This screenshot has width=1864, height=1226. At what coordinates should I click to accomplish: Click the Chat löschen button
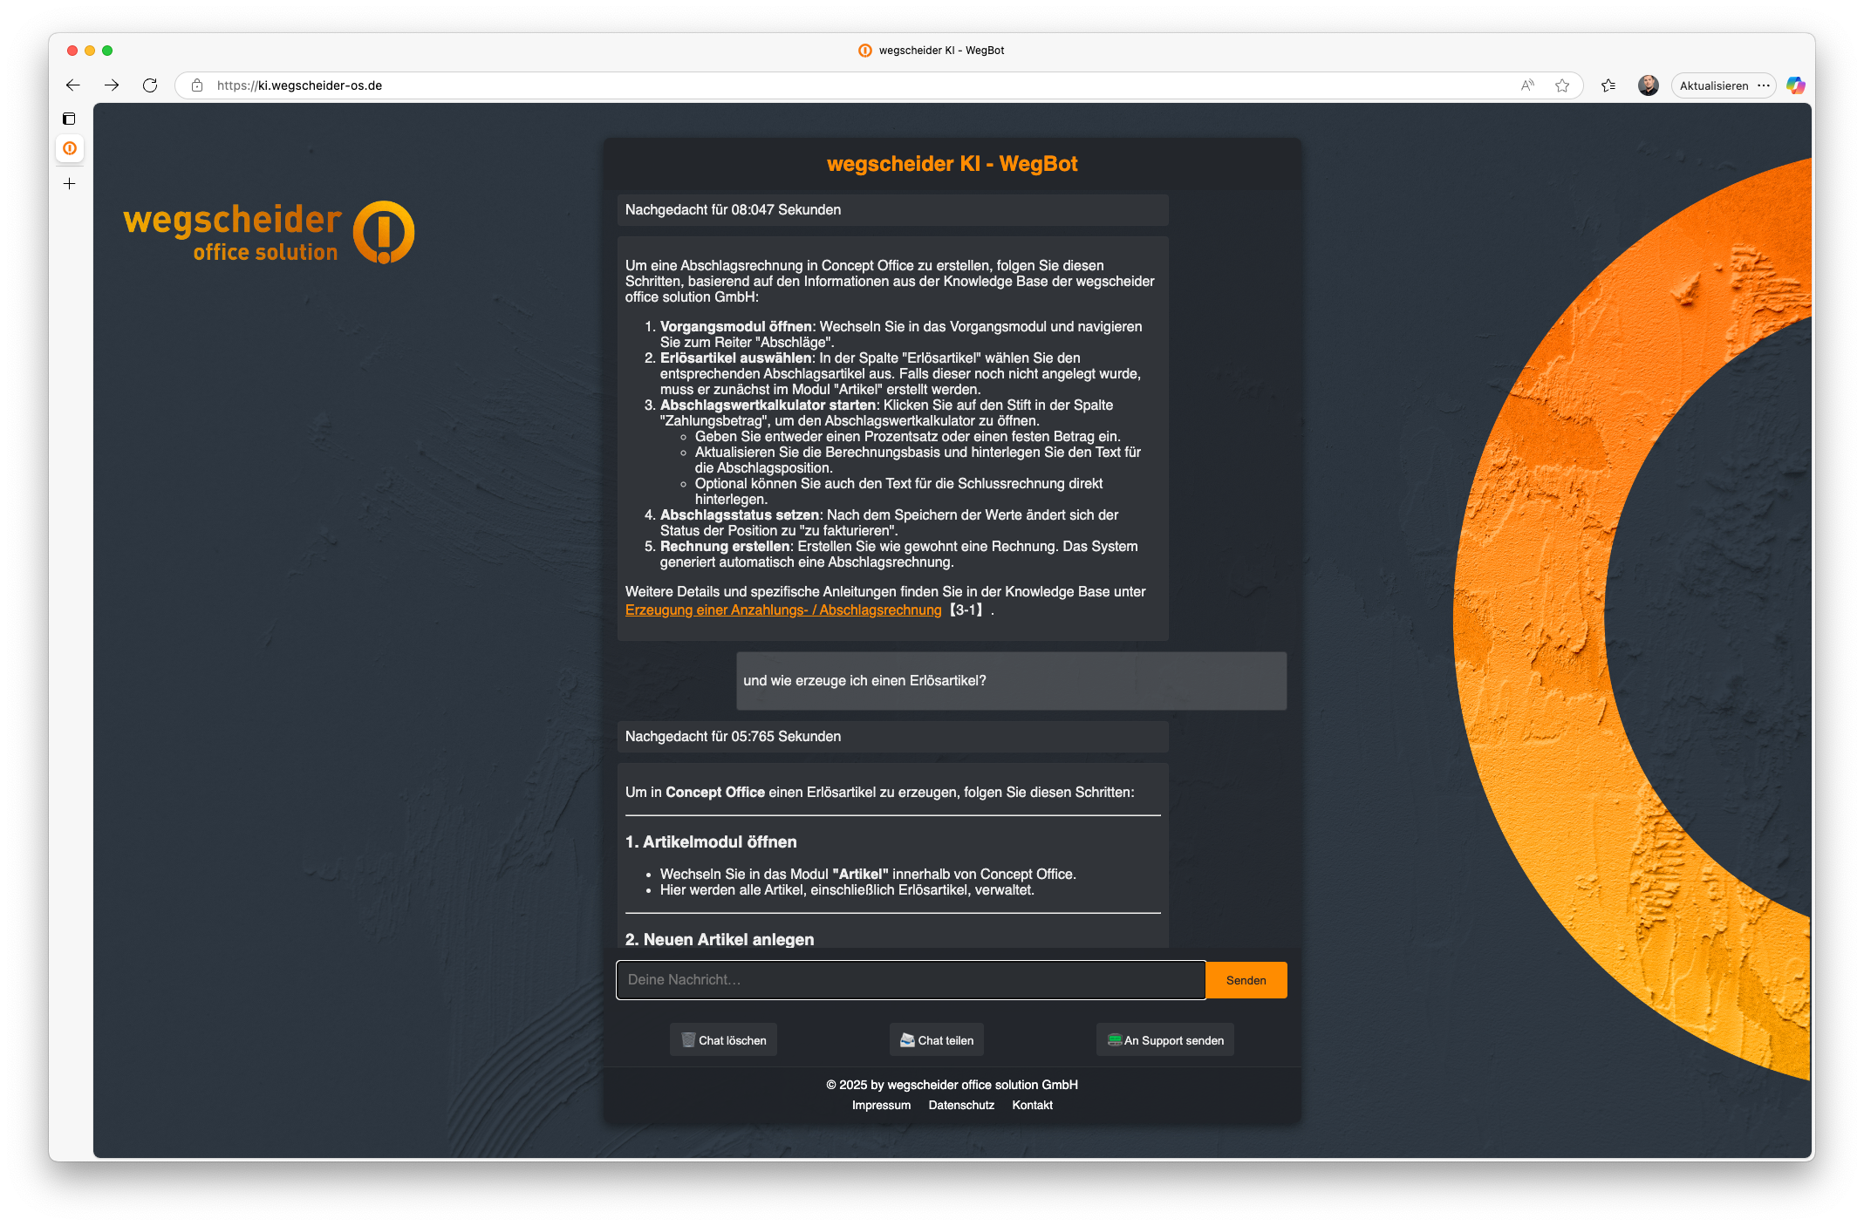pyautogui.click(x=723, y=1040)
